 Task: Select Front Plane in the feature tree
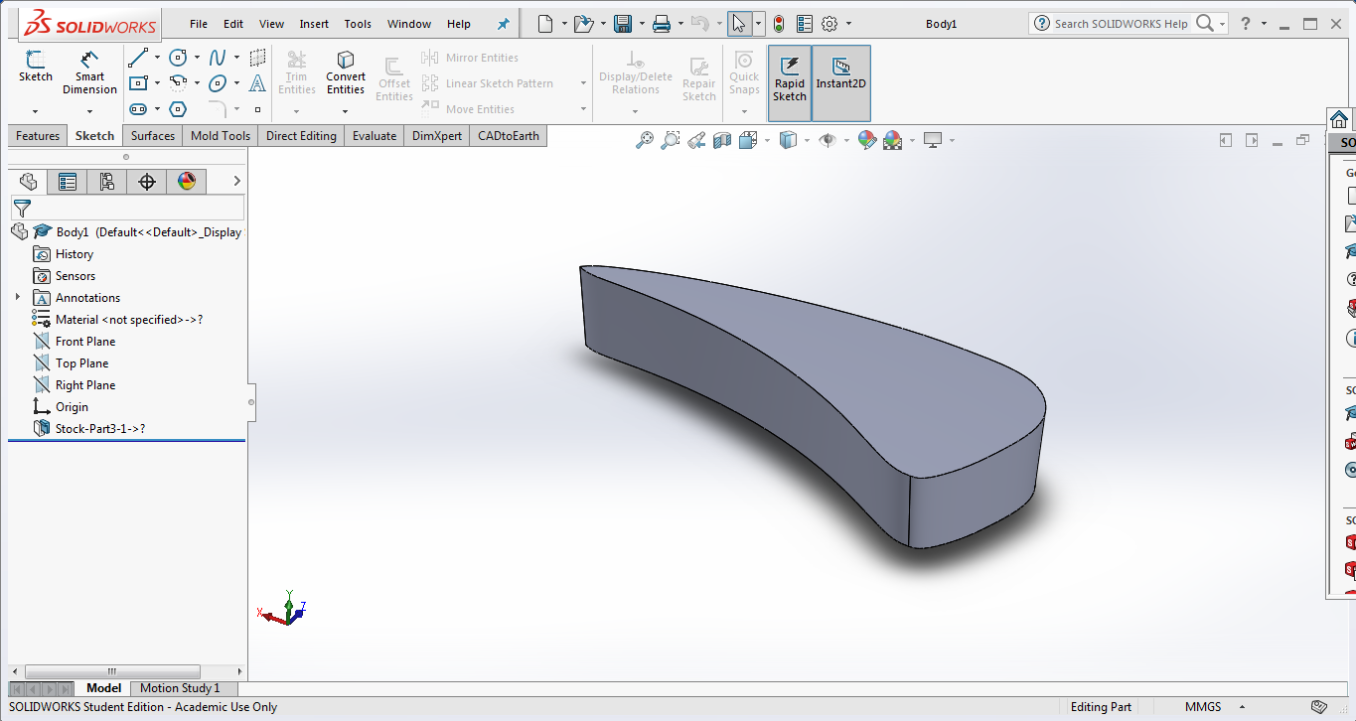click(85, 342)
